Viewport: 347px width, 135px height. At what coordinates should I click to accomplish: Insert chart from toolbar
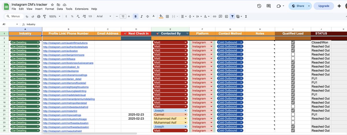coord(226,16)
